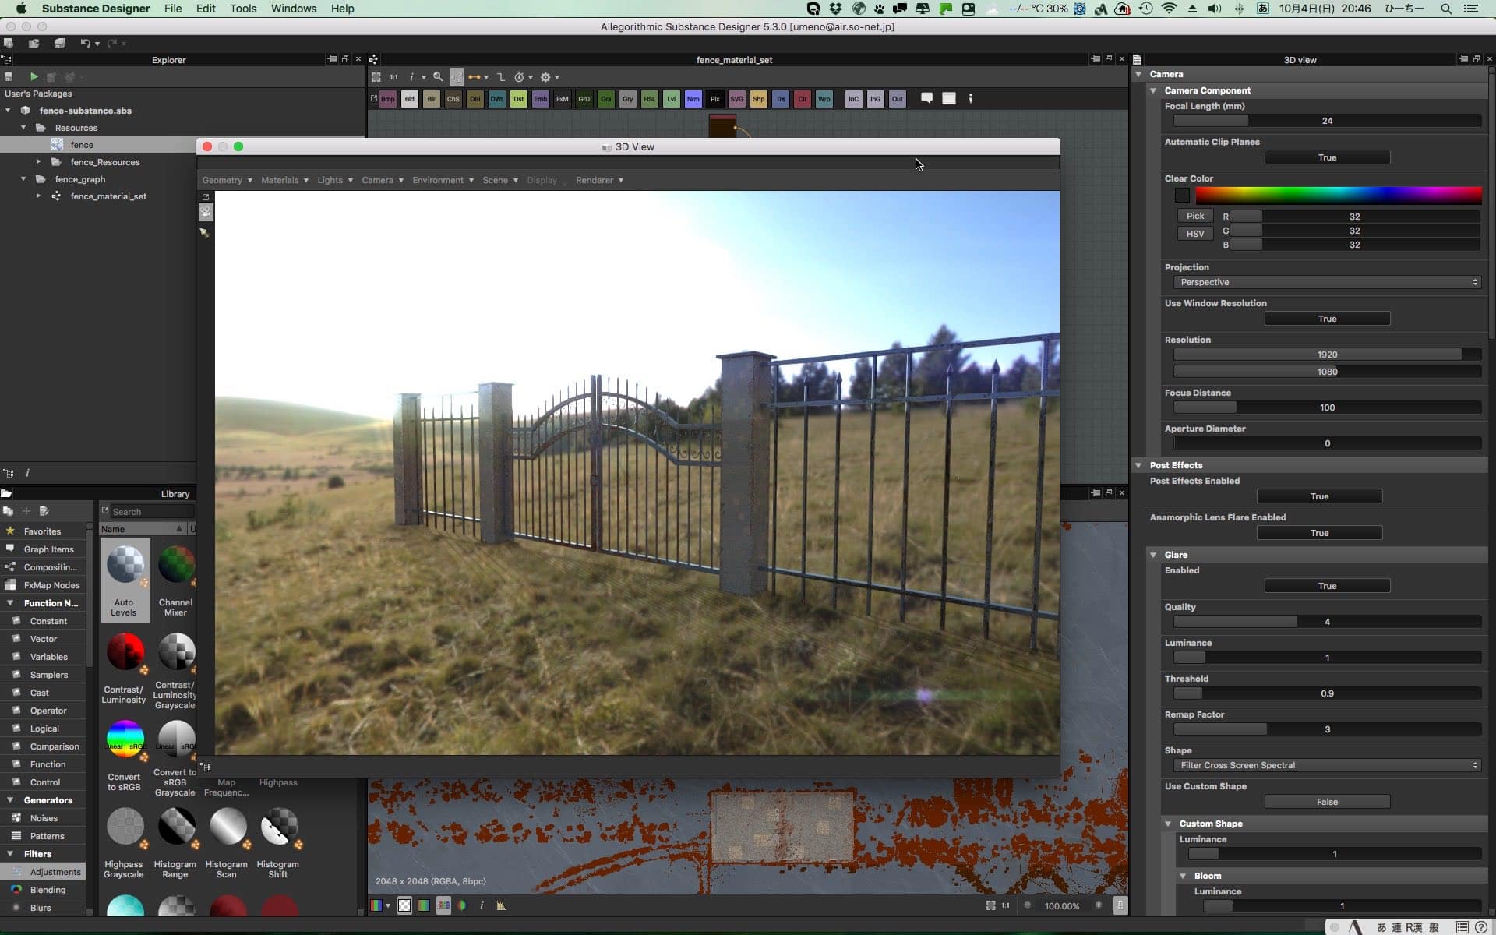
Task: Add a Normal (Nrm) node
Action: coord(693,99)
